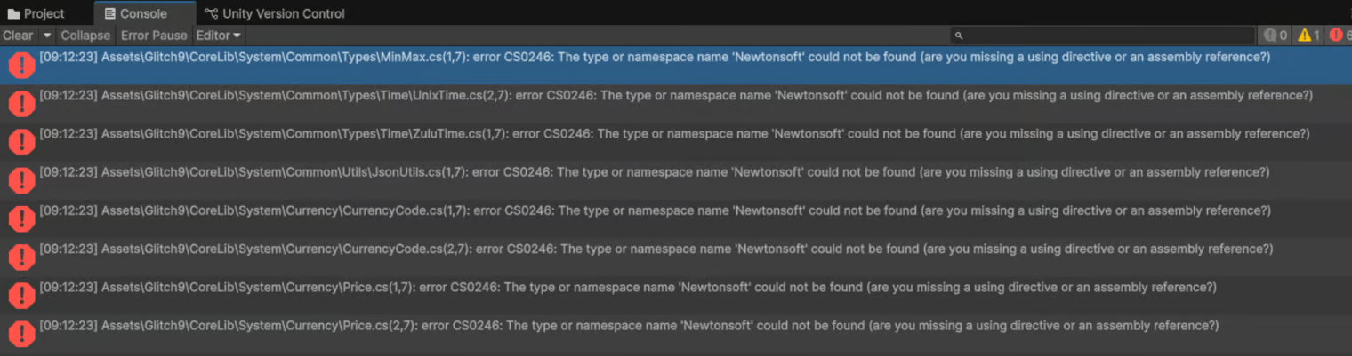This screenshot has height=356, width=1352.
Task: Toggle Collapse mode in the console
Action: [85, 36]
